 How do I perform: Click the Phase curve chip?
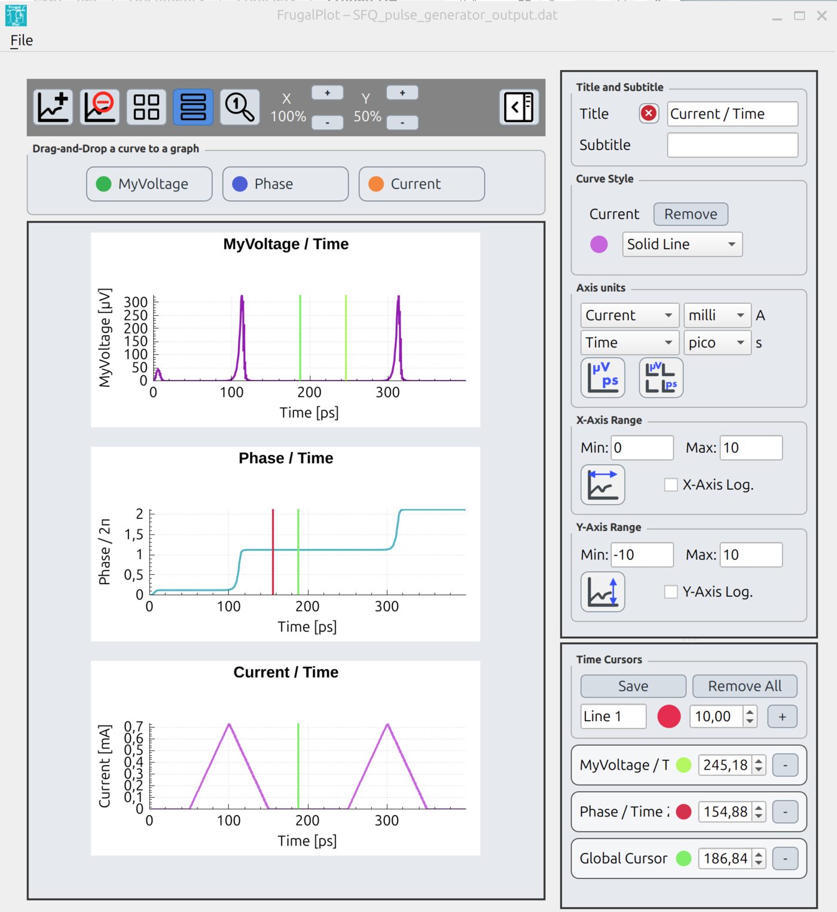[x=286, y=184]
